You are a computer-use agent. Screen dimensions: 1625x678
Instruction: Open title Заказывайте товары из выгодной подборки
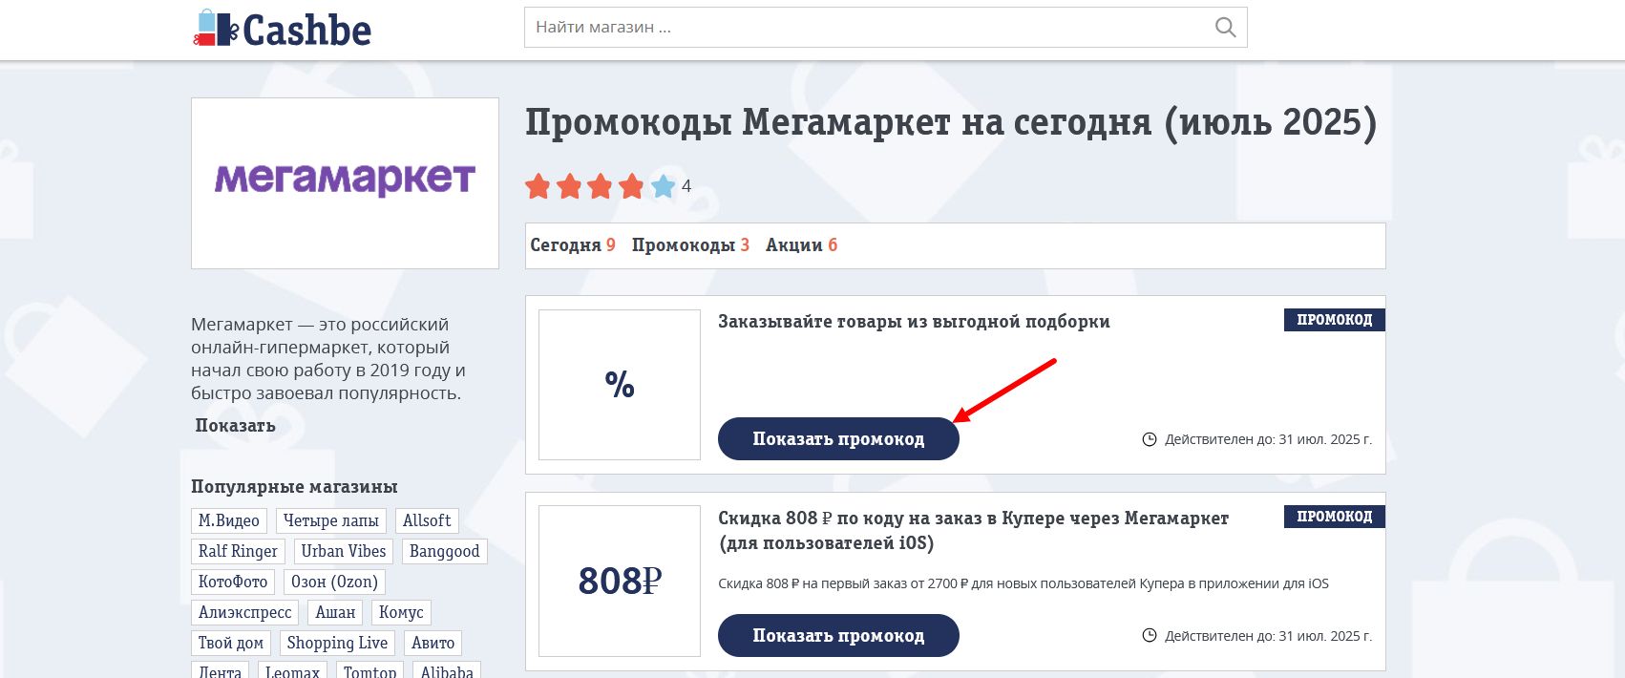pos(914,322)
